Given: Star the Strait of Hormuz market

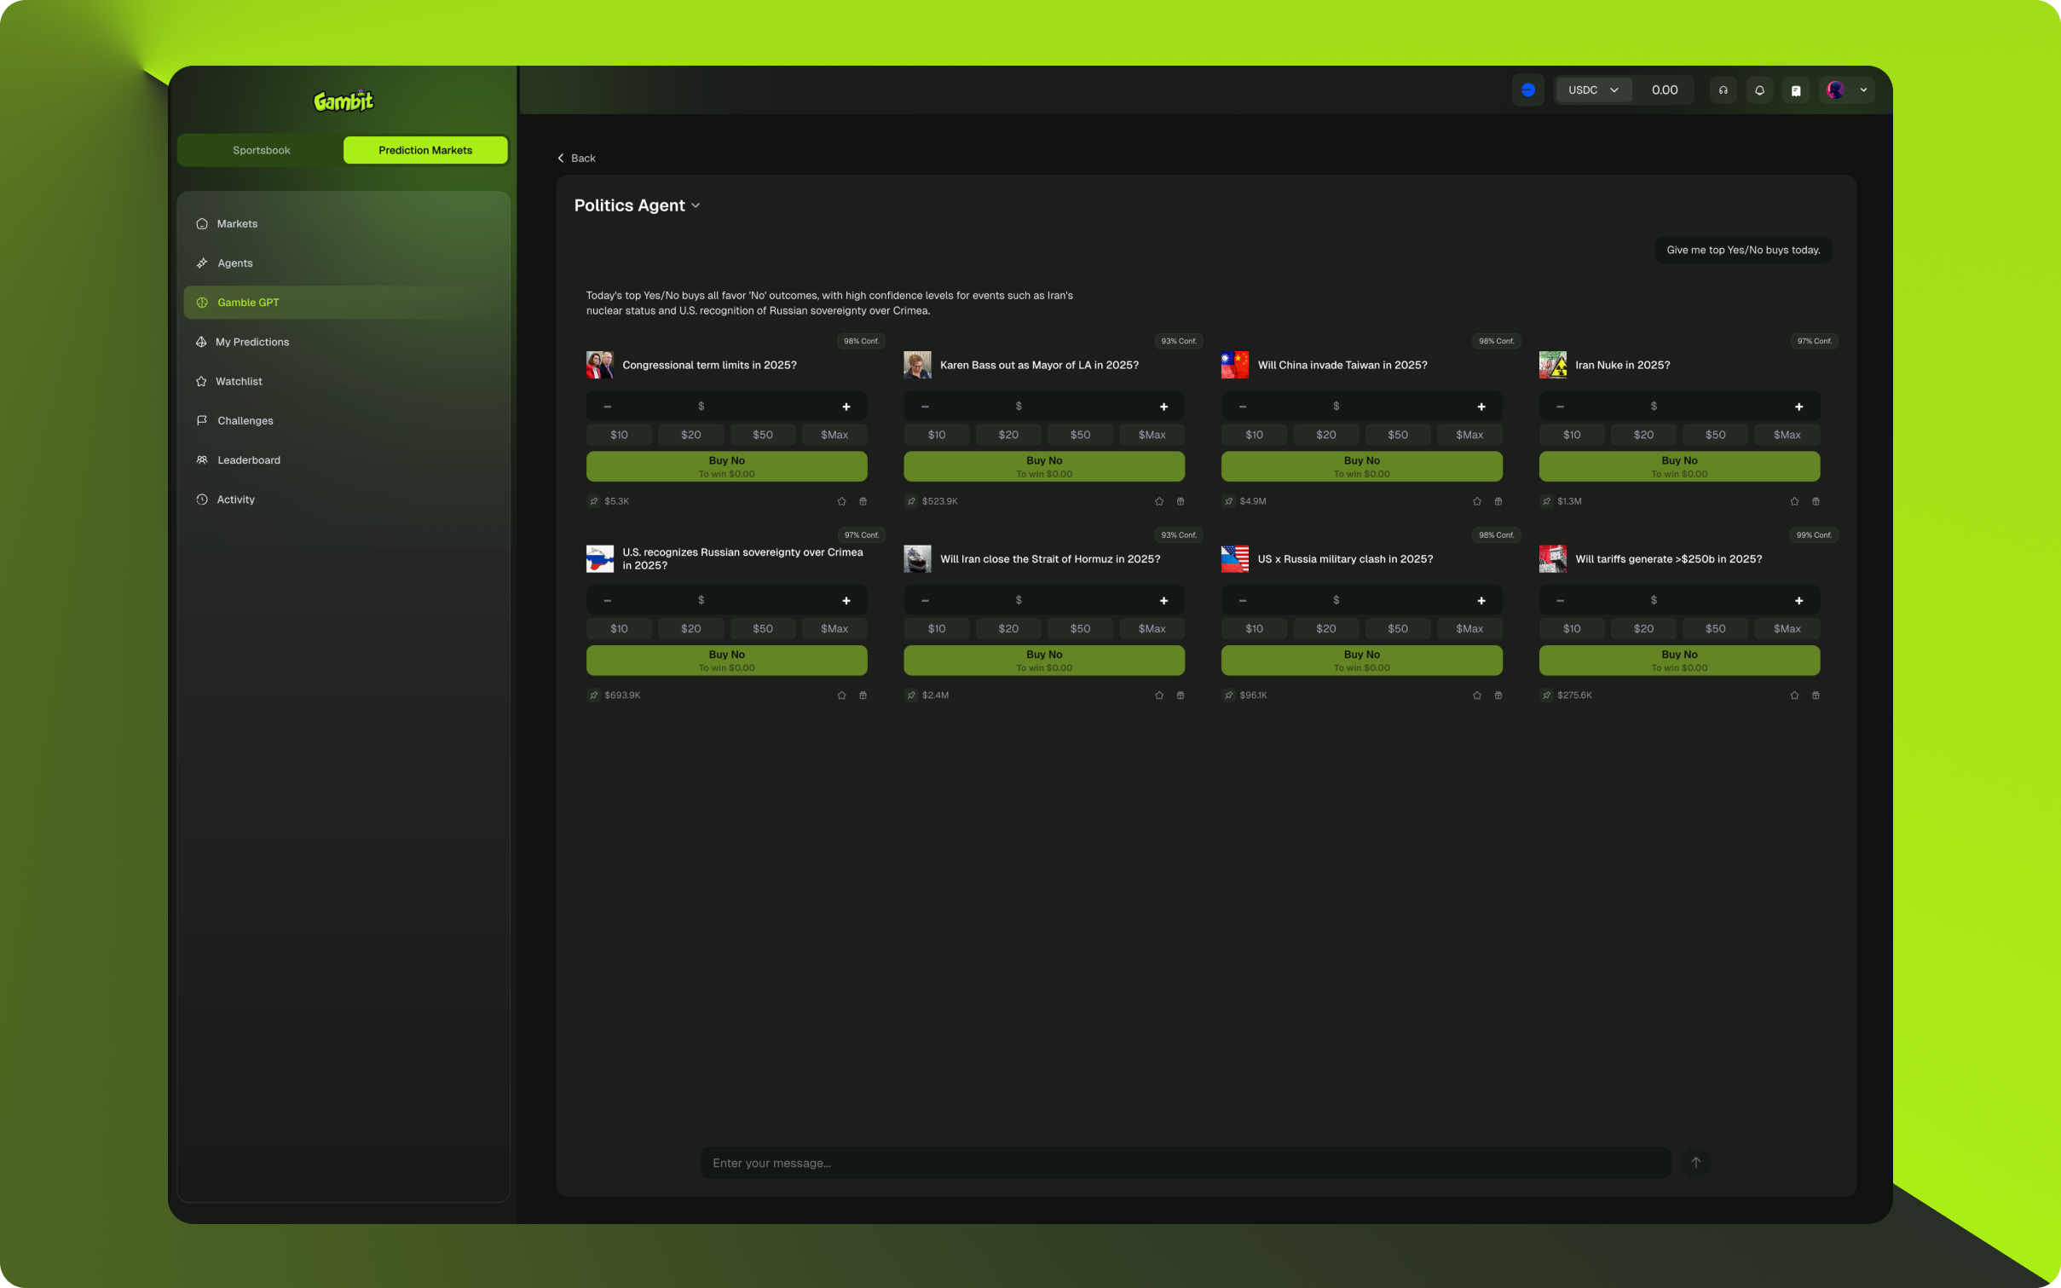Looking at the screenshot, I should pos(1159,696).
